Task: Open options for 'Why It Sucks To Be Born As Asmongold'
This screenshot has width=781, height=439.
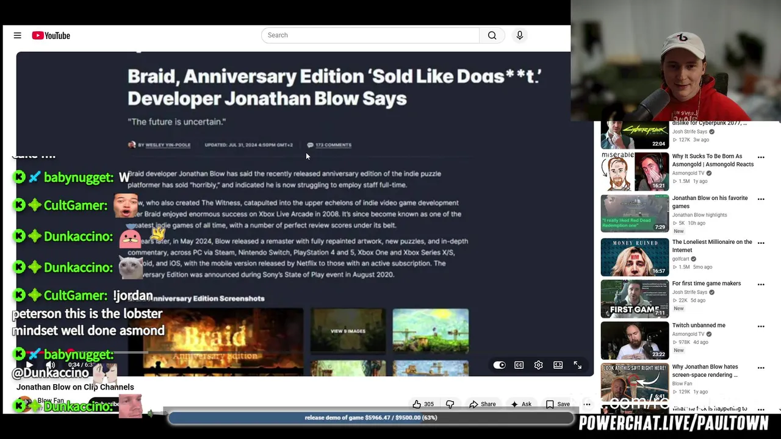Action: tap(761, 157)
